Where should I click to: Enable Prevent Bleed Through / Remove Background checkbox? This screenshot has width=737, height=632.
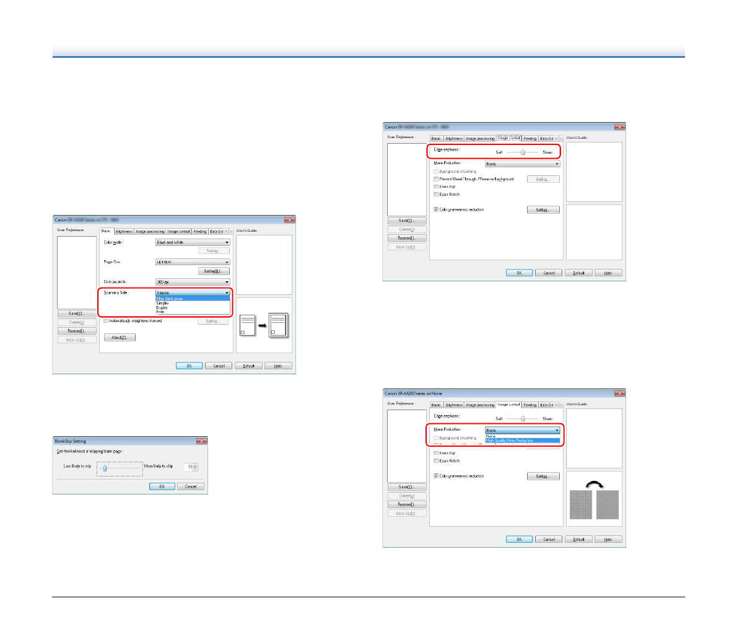coord(436,179)
